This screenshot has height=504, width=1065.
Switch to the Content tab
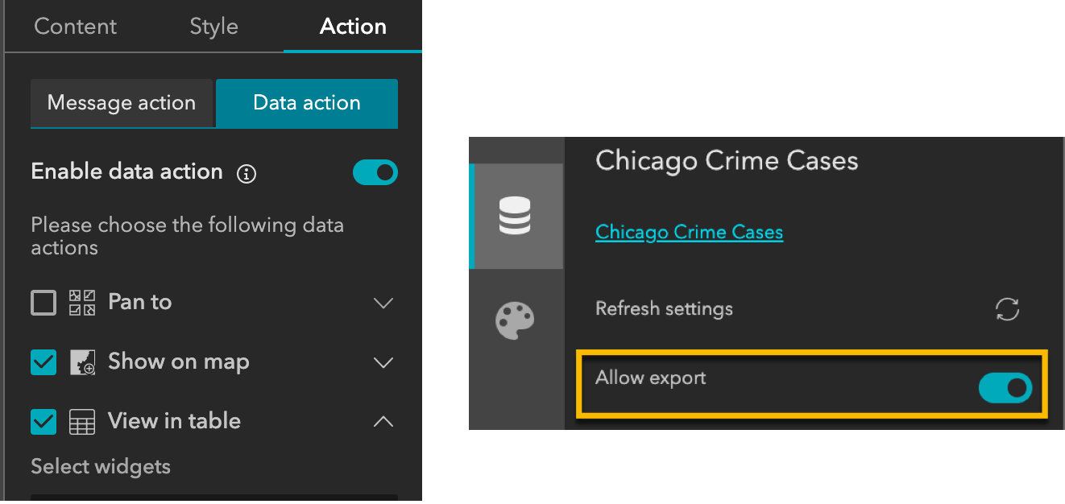click(75, 27)
